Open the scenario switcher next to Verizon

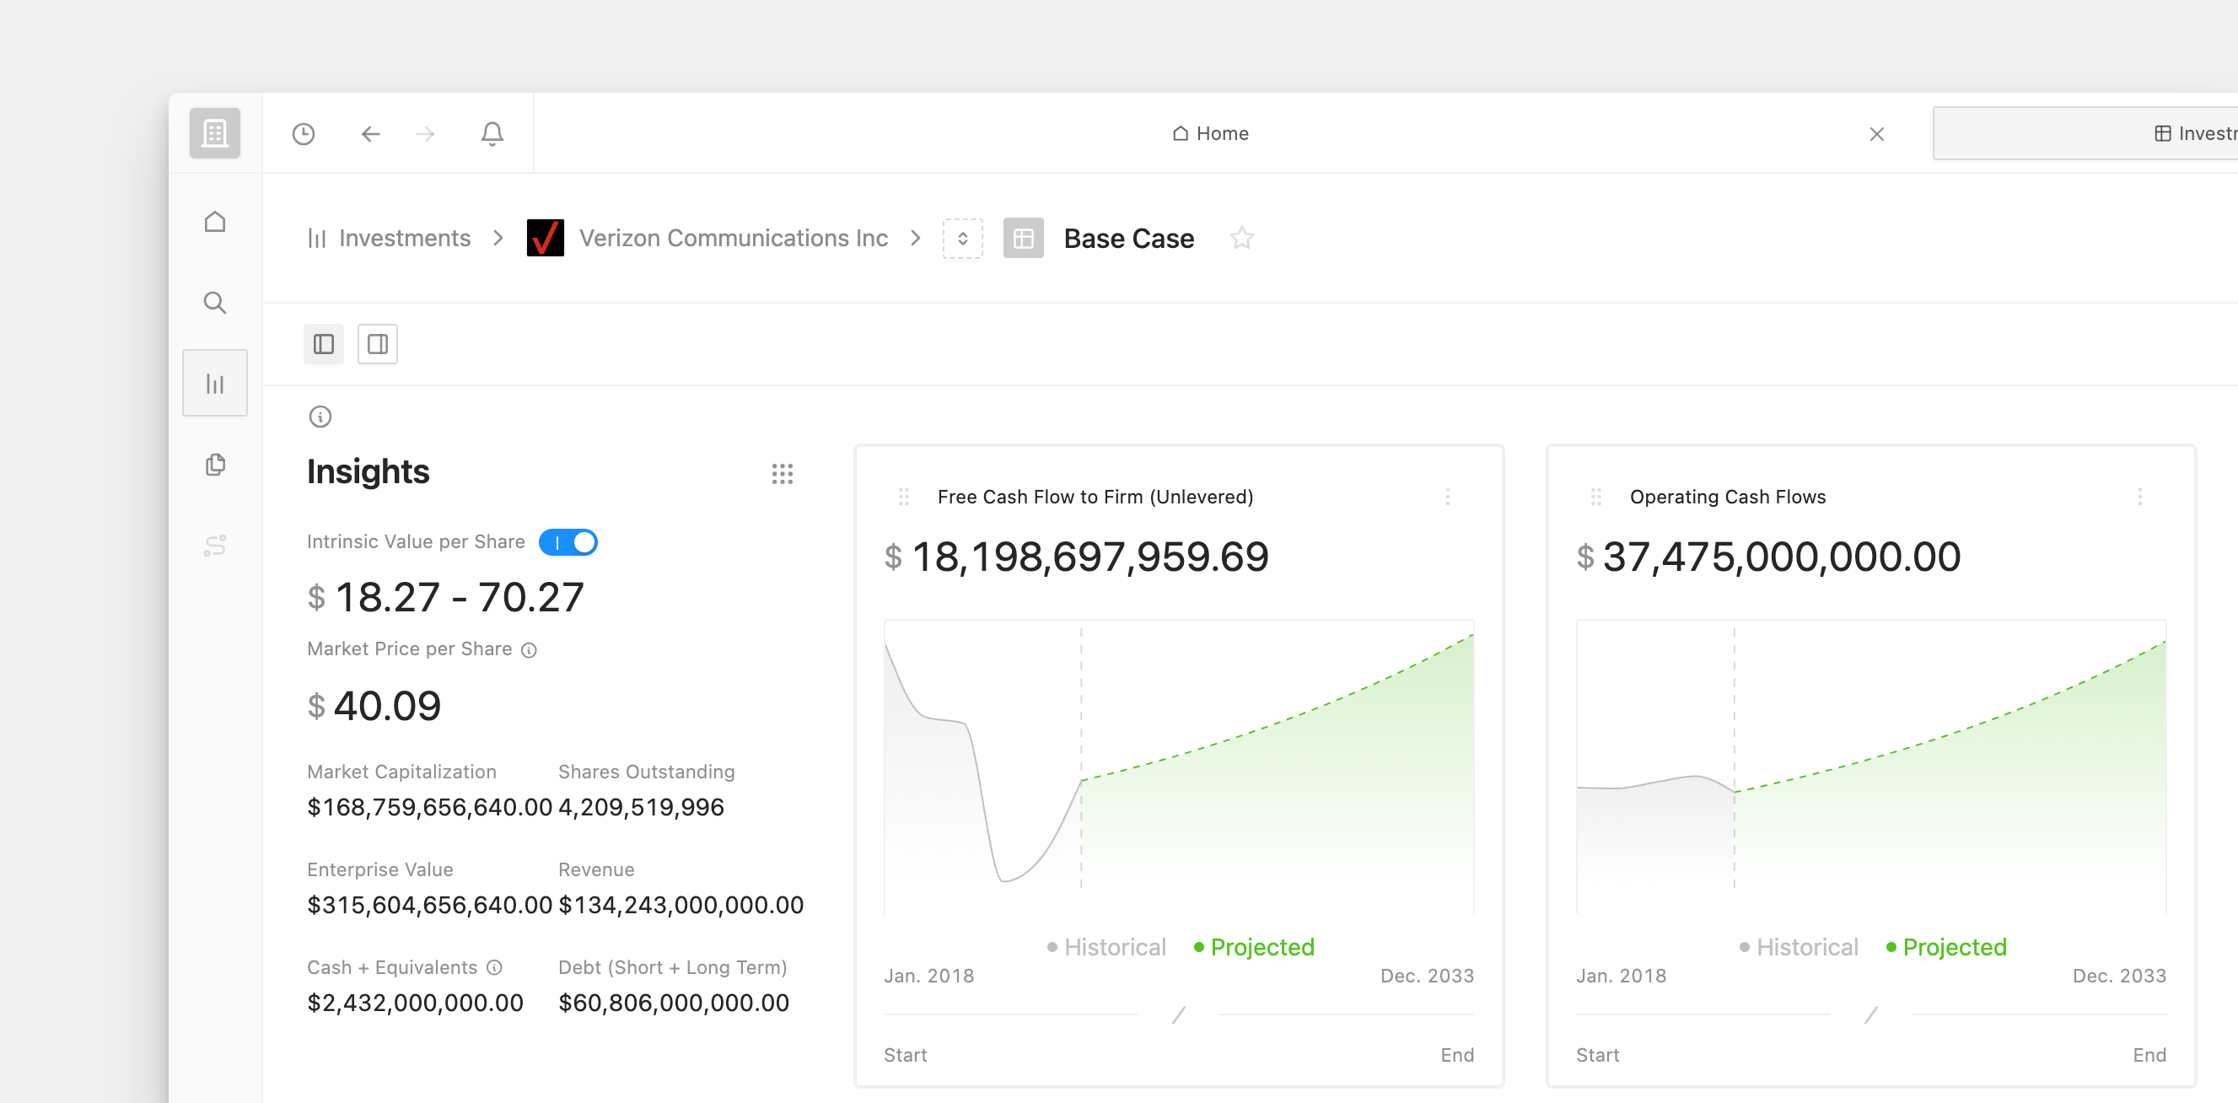pyautogui.click(x=963, y=238)
